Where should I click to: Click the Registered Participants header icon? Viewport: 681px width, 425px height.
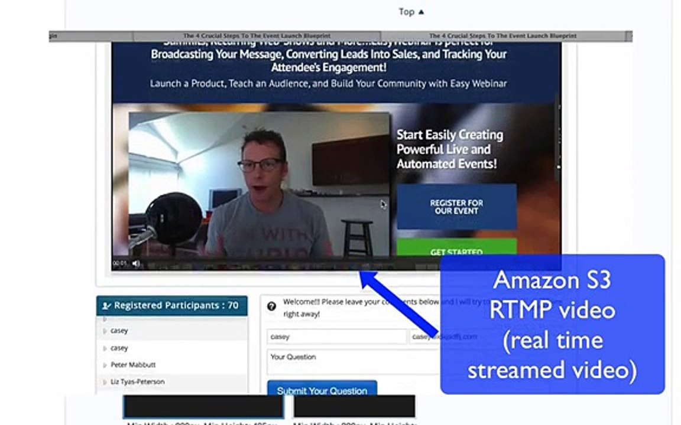point(106,306)
